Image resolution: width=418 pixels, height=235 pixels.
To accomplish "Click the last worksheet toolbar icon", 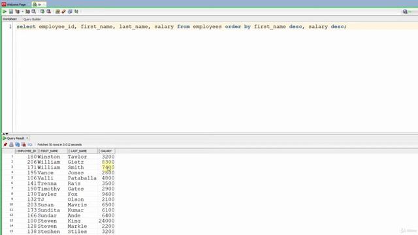I will point(76,12).
